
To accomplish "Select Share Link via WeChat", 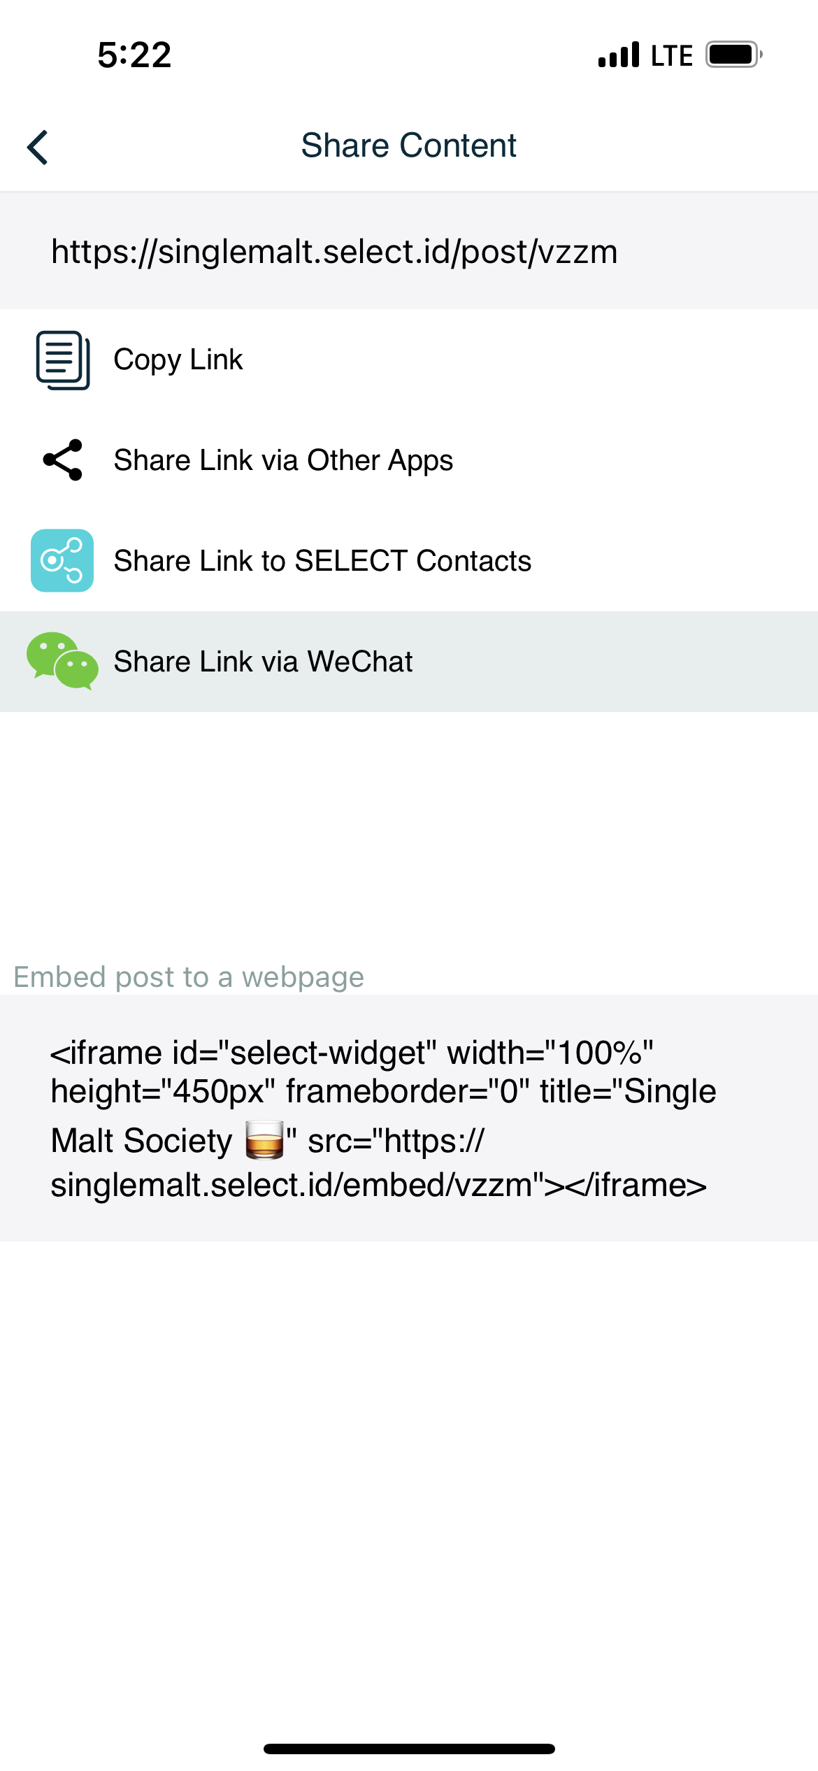I will [x=263, y=662].
